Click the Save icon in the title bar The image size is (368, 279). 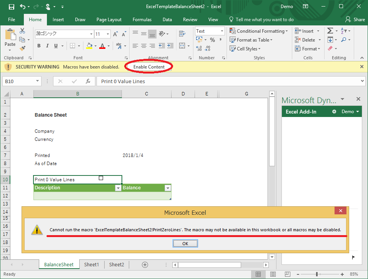pos(11,7)
